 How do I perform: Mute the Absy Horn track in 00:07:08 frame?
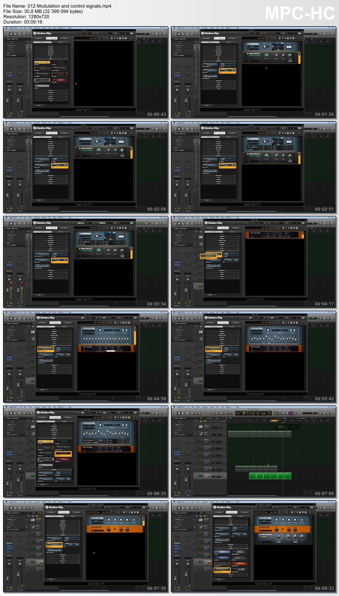[x=205, y=477]
